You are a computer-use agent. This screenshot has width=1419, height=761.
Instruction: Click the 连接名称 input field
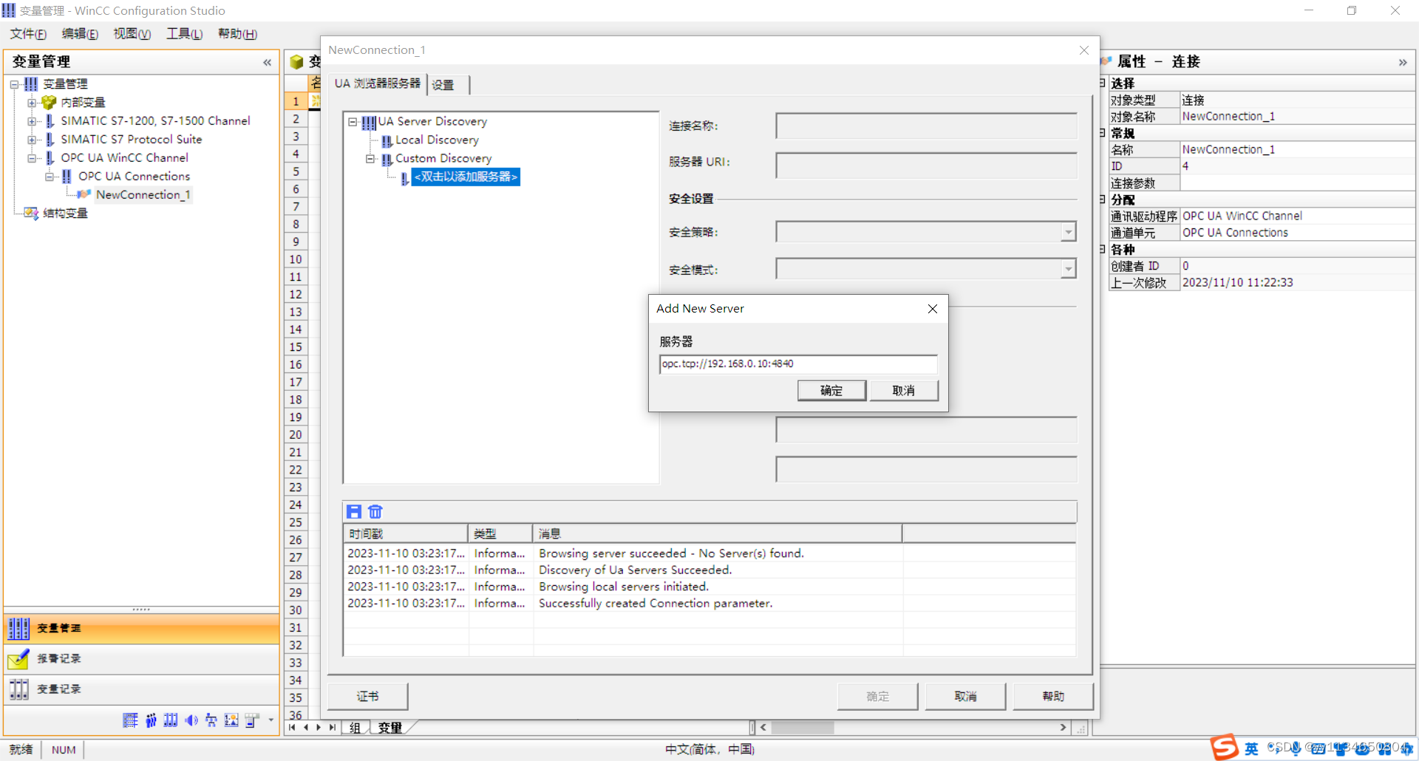coord(926,126)
